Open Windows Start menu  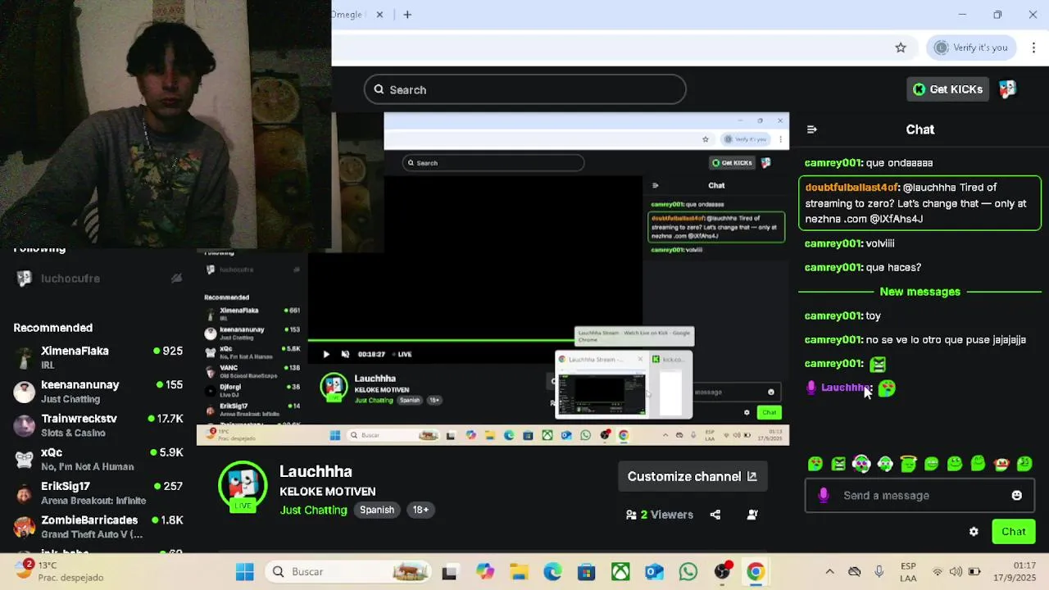coord(244,572)
